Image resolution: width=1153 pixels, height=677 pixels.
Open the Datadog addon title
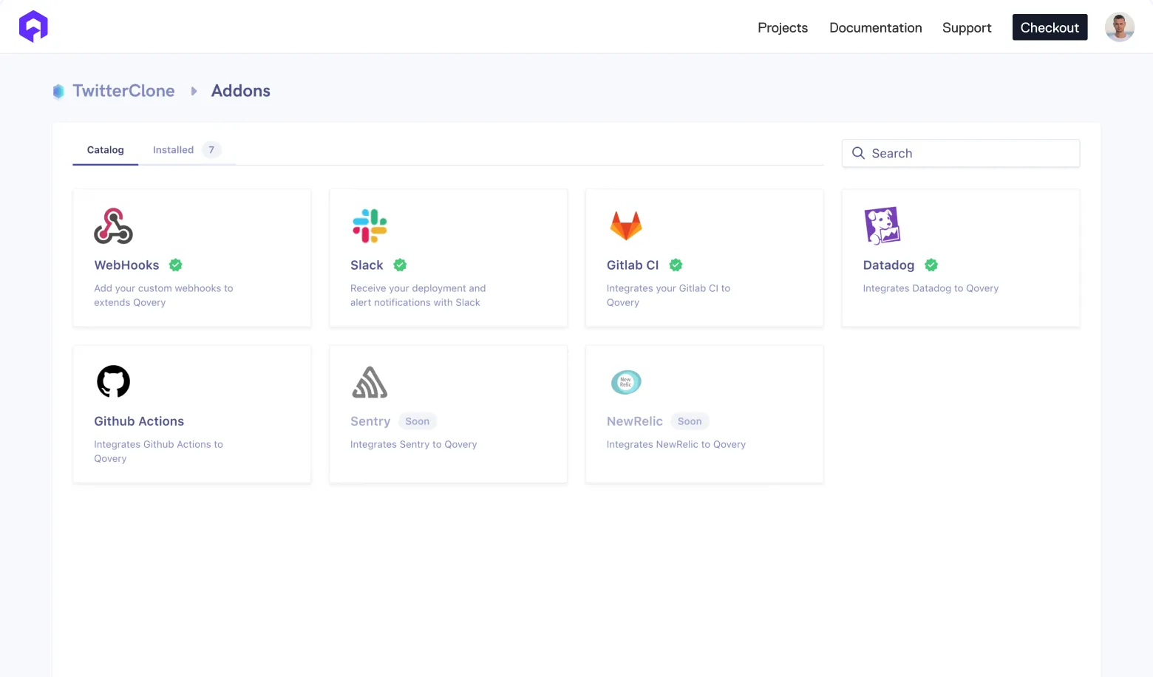pyautogui.click(x=888, y=265)
